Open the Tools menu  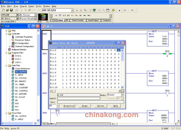[x=39, y=6]
